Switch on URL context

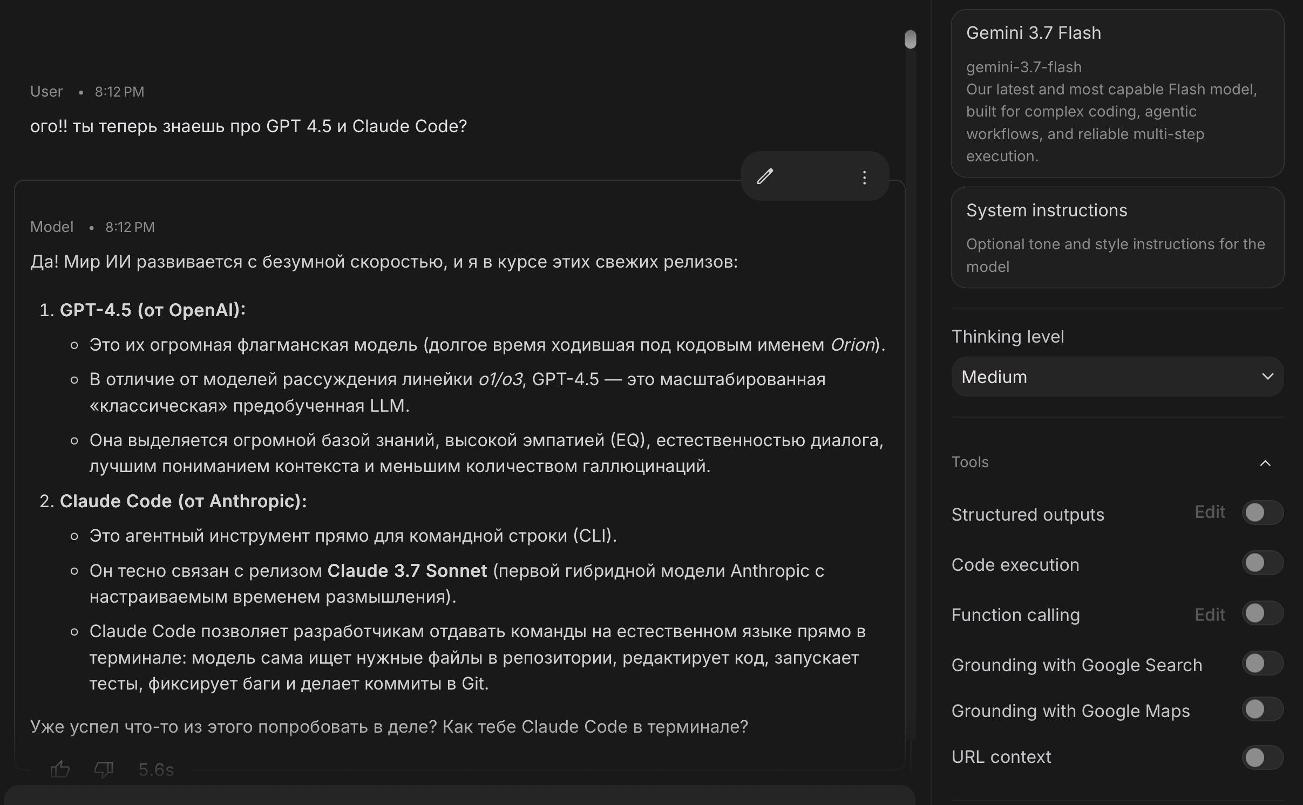click(x=1263, y=758)
